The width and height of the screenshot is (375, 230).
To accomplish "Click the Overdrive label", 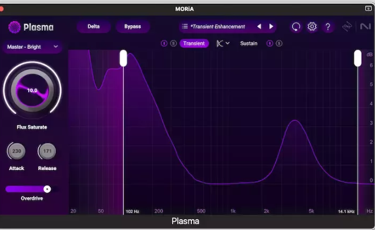I will [32, 198].
